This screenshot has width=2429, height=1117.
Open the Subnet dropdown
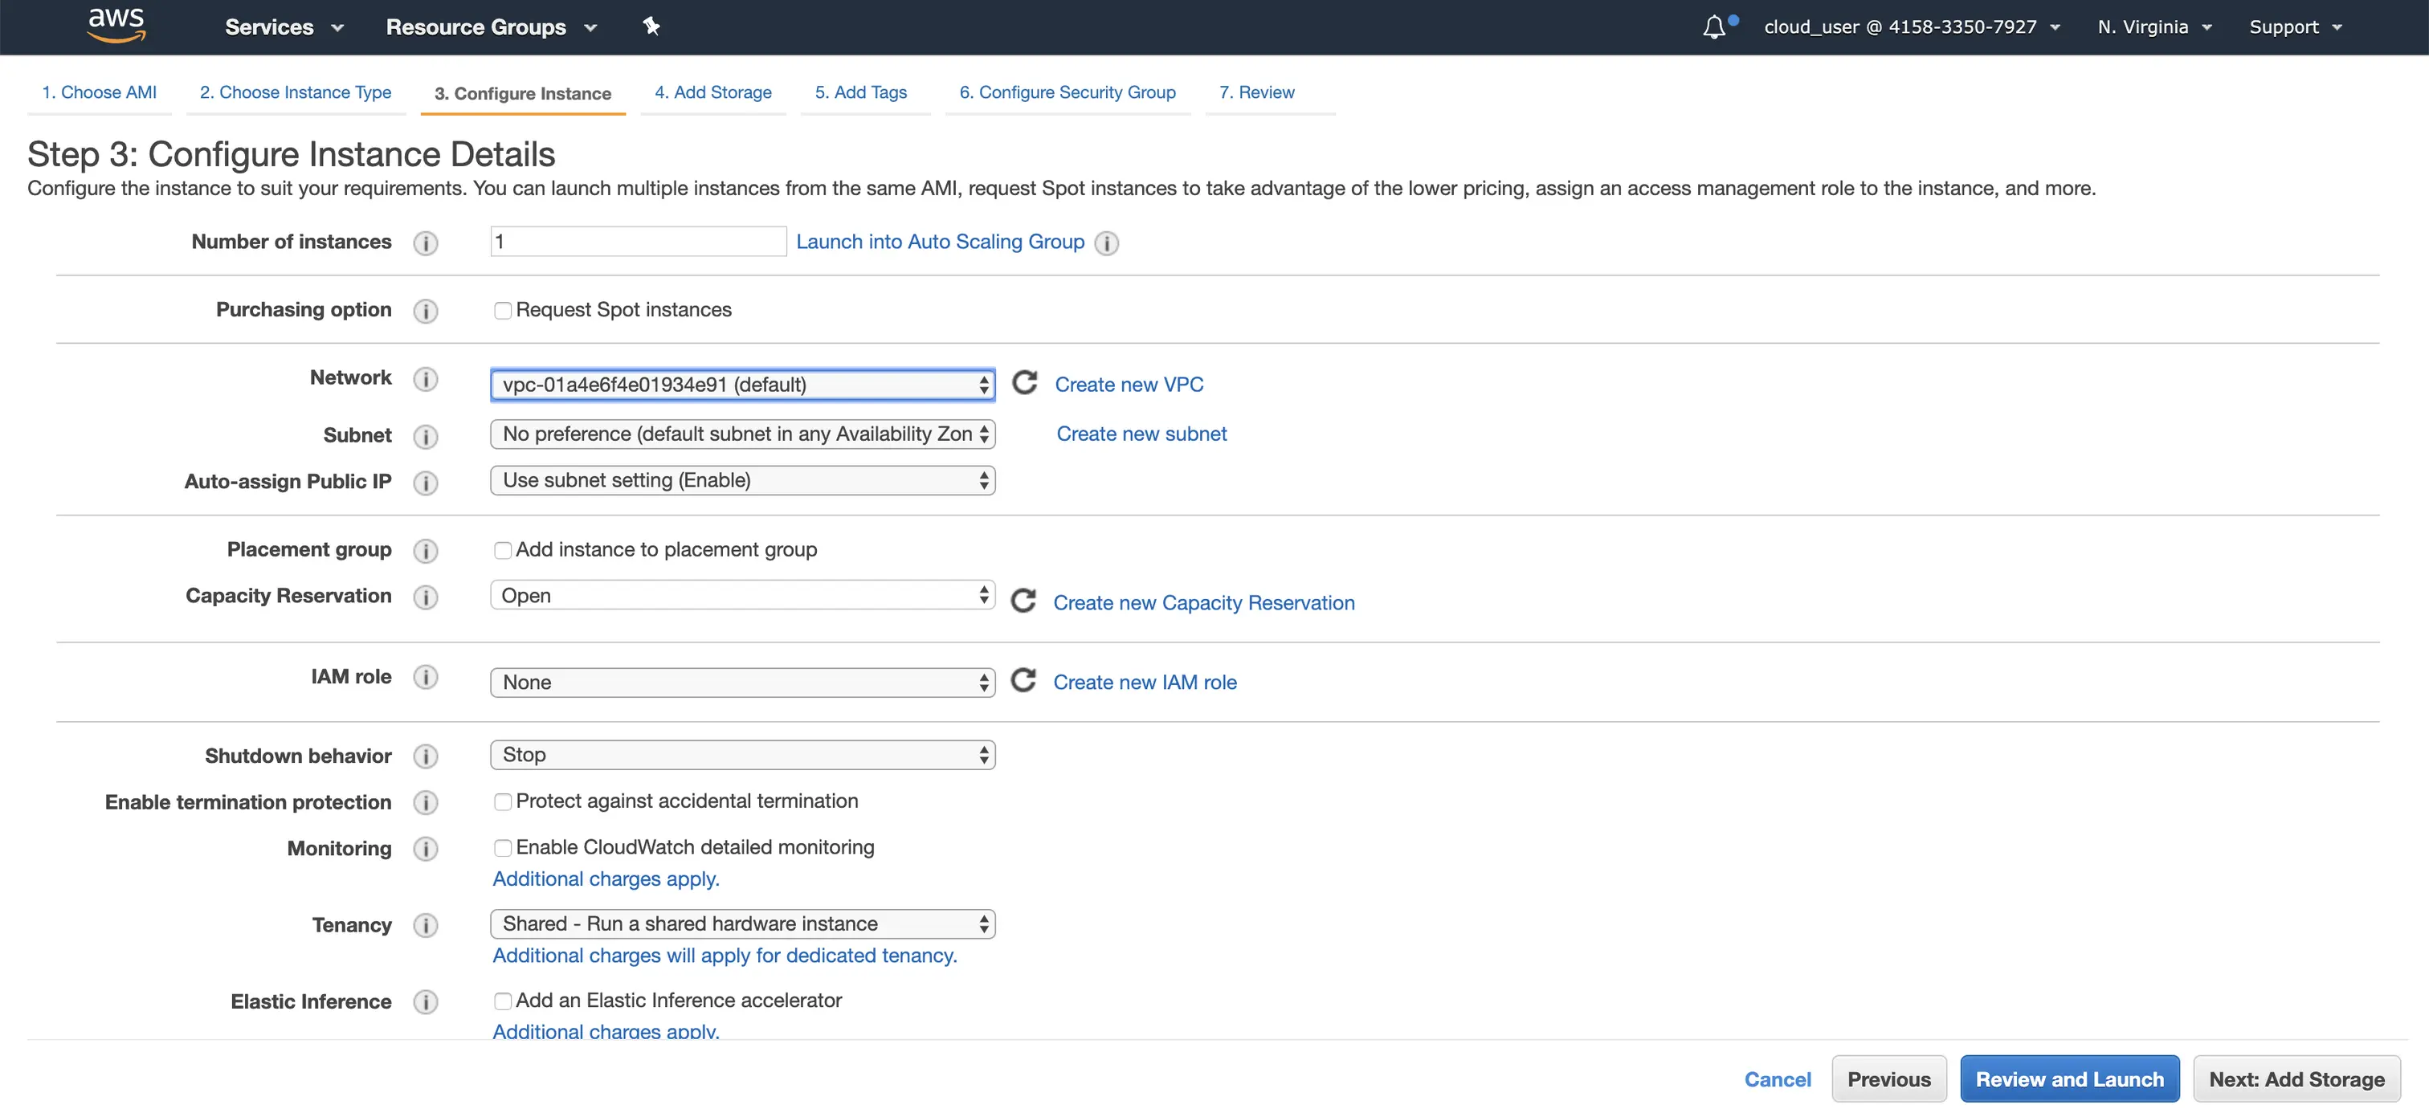(x=742, y=434)
